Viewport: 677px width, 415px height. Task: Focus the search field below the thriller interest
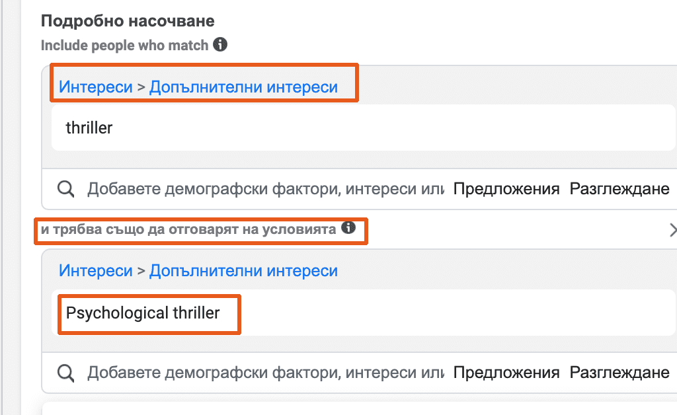click(x=264, y=190)
